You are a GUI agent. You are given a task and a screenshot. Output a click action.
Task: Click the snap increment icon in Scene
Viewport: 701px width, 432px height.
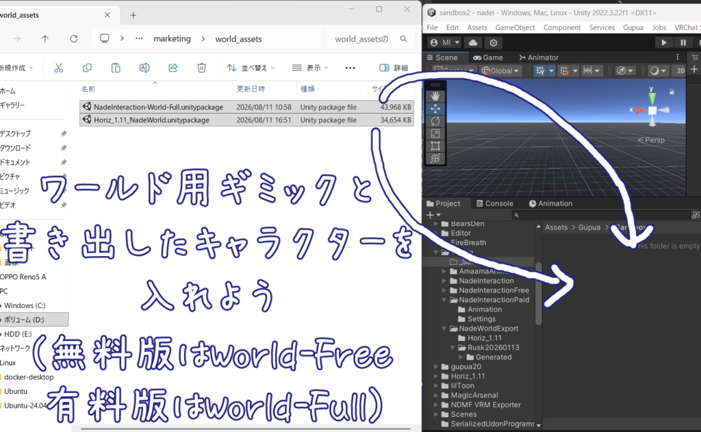pyautogui.click(x=564, y=71)
